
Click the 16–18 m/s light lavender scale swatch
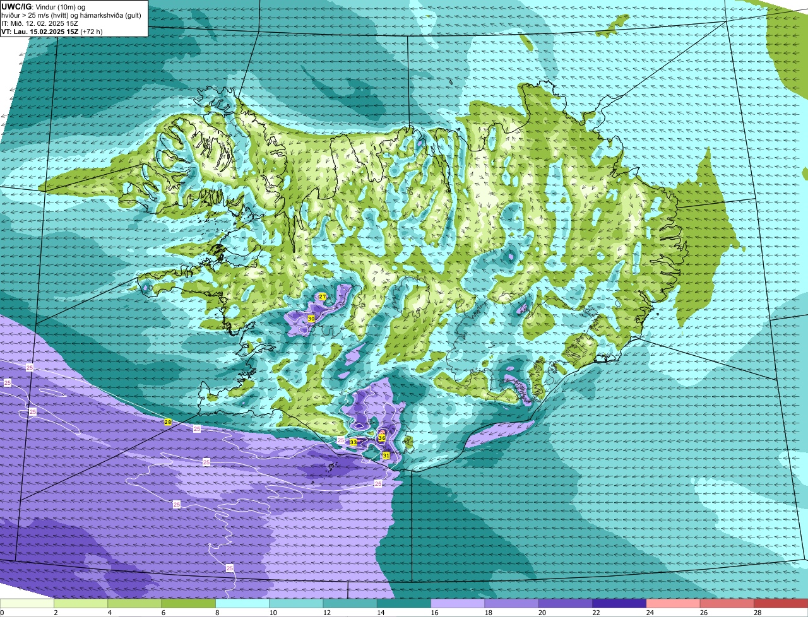point(458,603)
